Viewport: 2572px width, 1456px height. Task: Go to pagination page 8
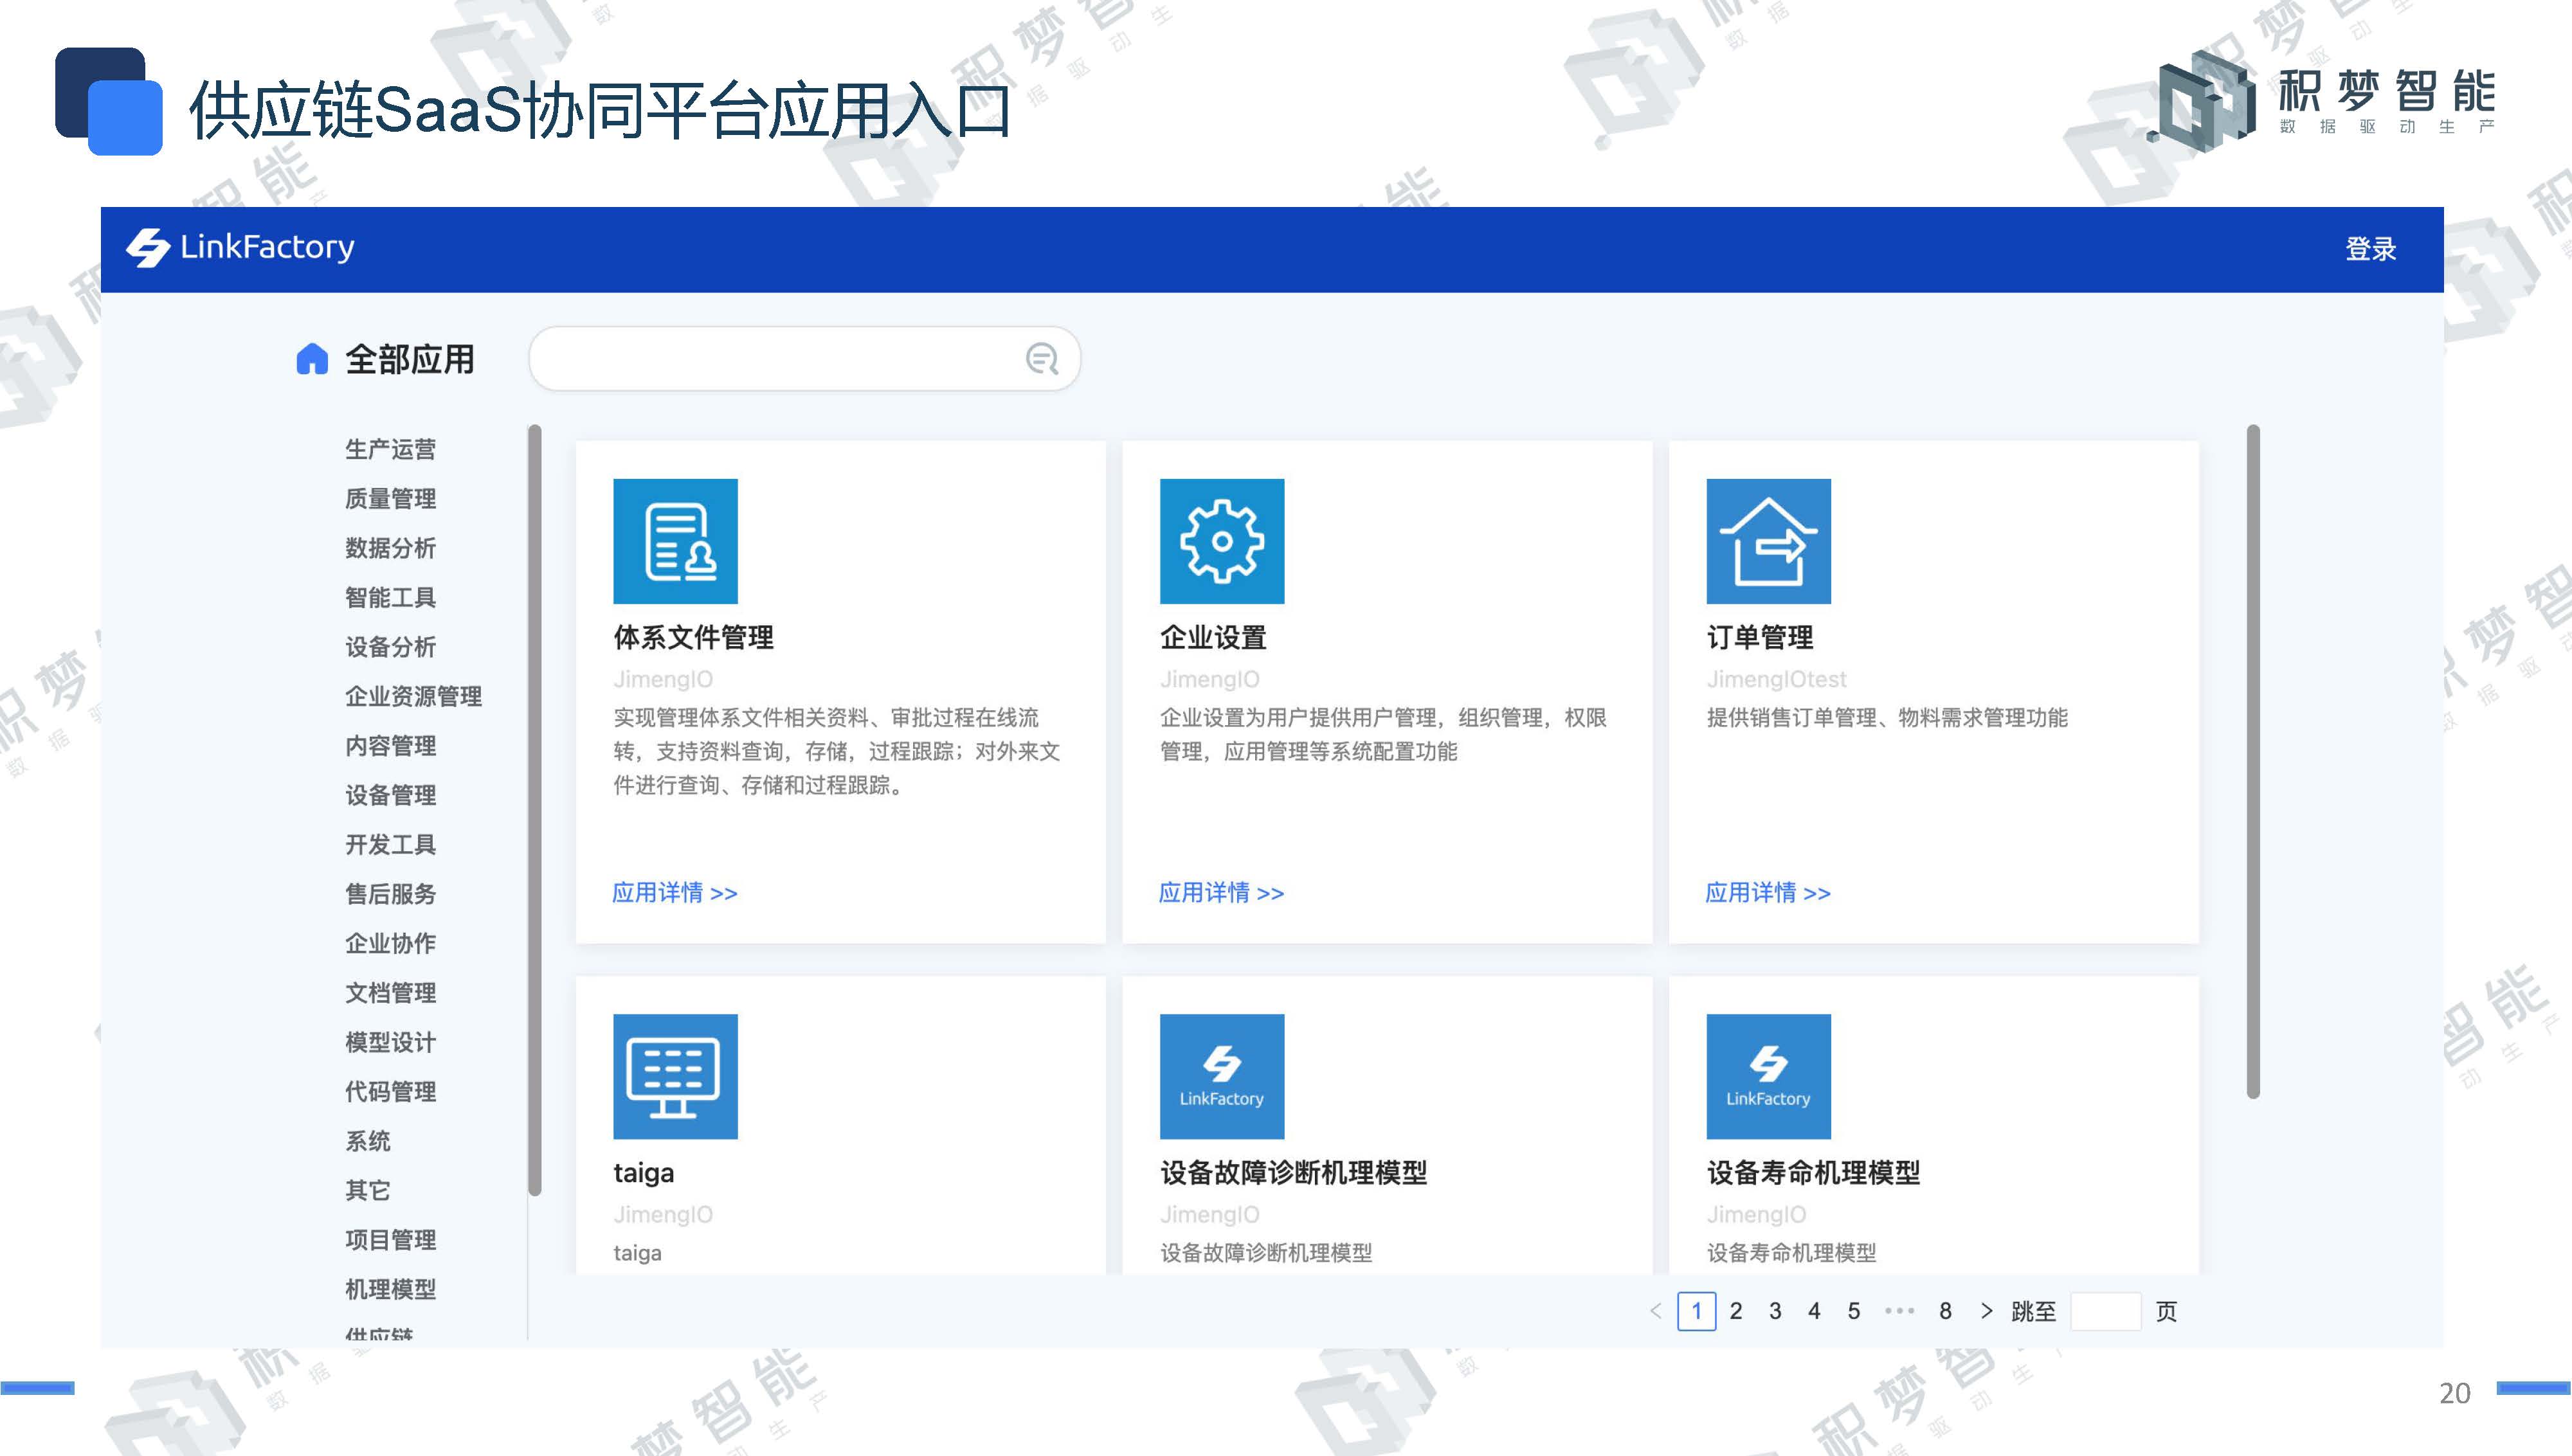coord(1945,1311)
